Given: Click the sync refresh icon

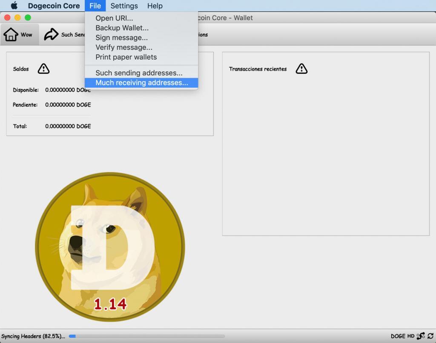Looking at the screenshot, I should coord(430,336).
